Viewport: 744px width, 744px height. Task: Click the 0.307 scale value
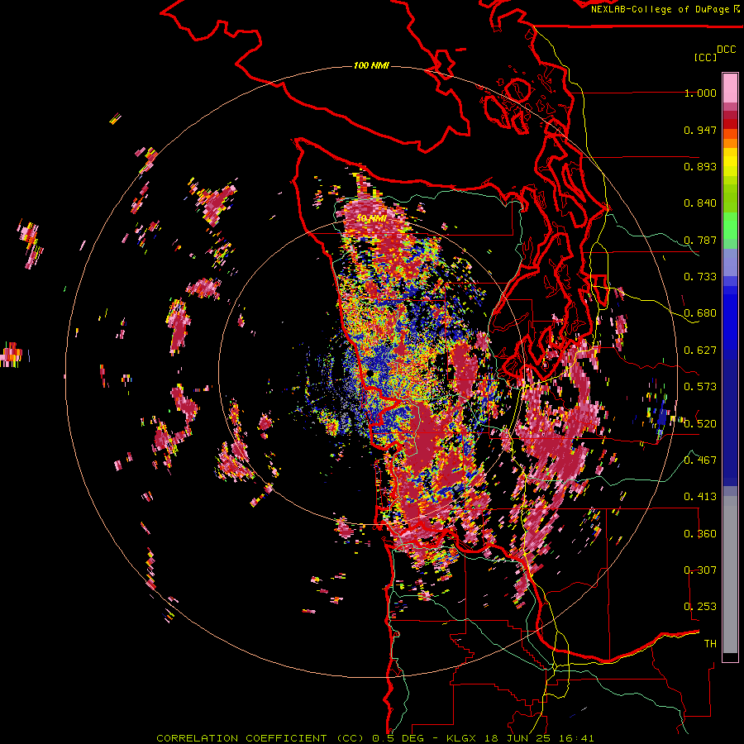click(x=700, y=570)
